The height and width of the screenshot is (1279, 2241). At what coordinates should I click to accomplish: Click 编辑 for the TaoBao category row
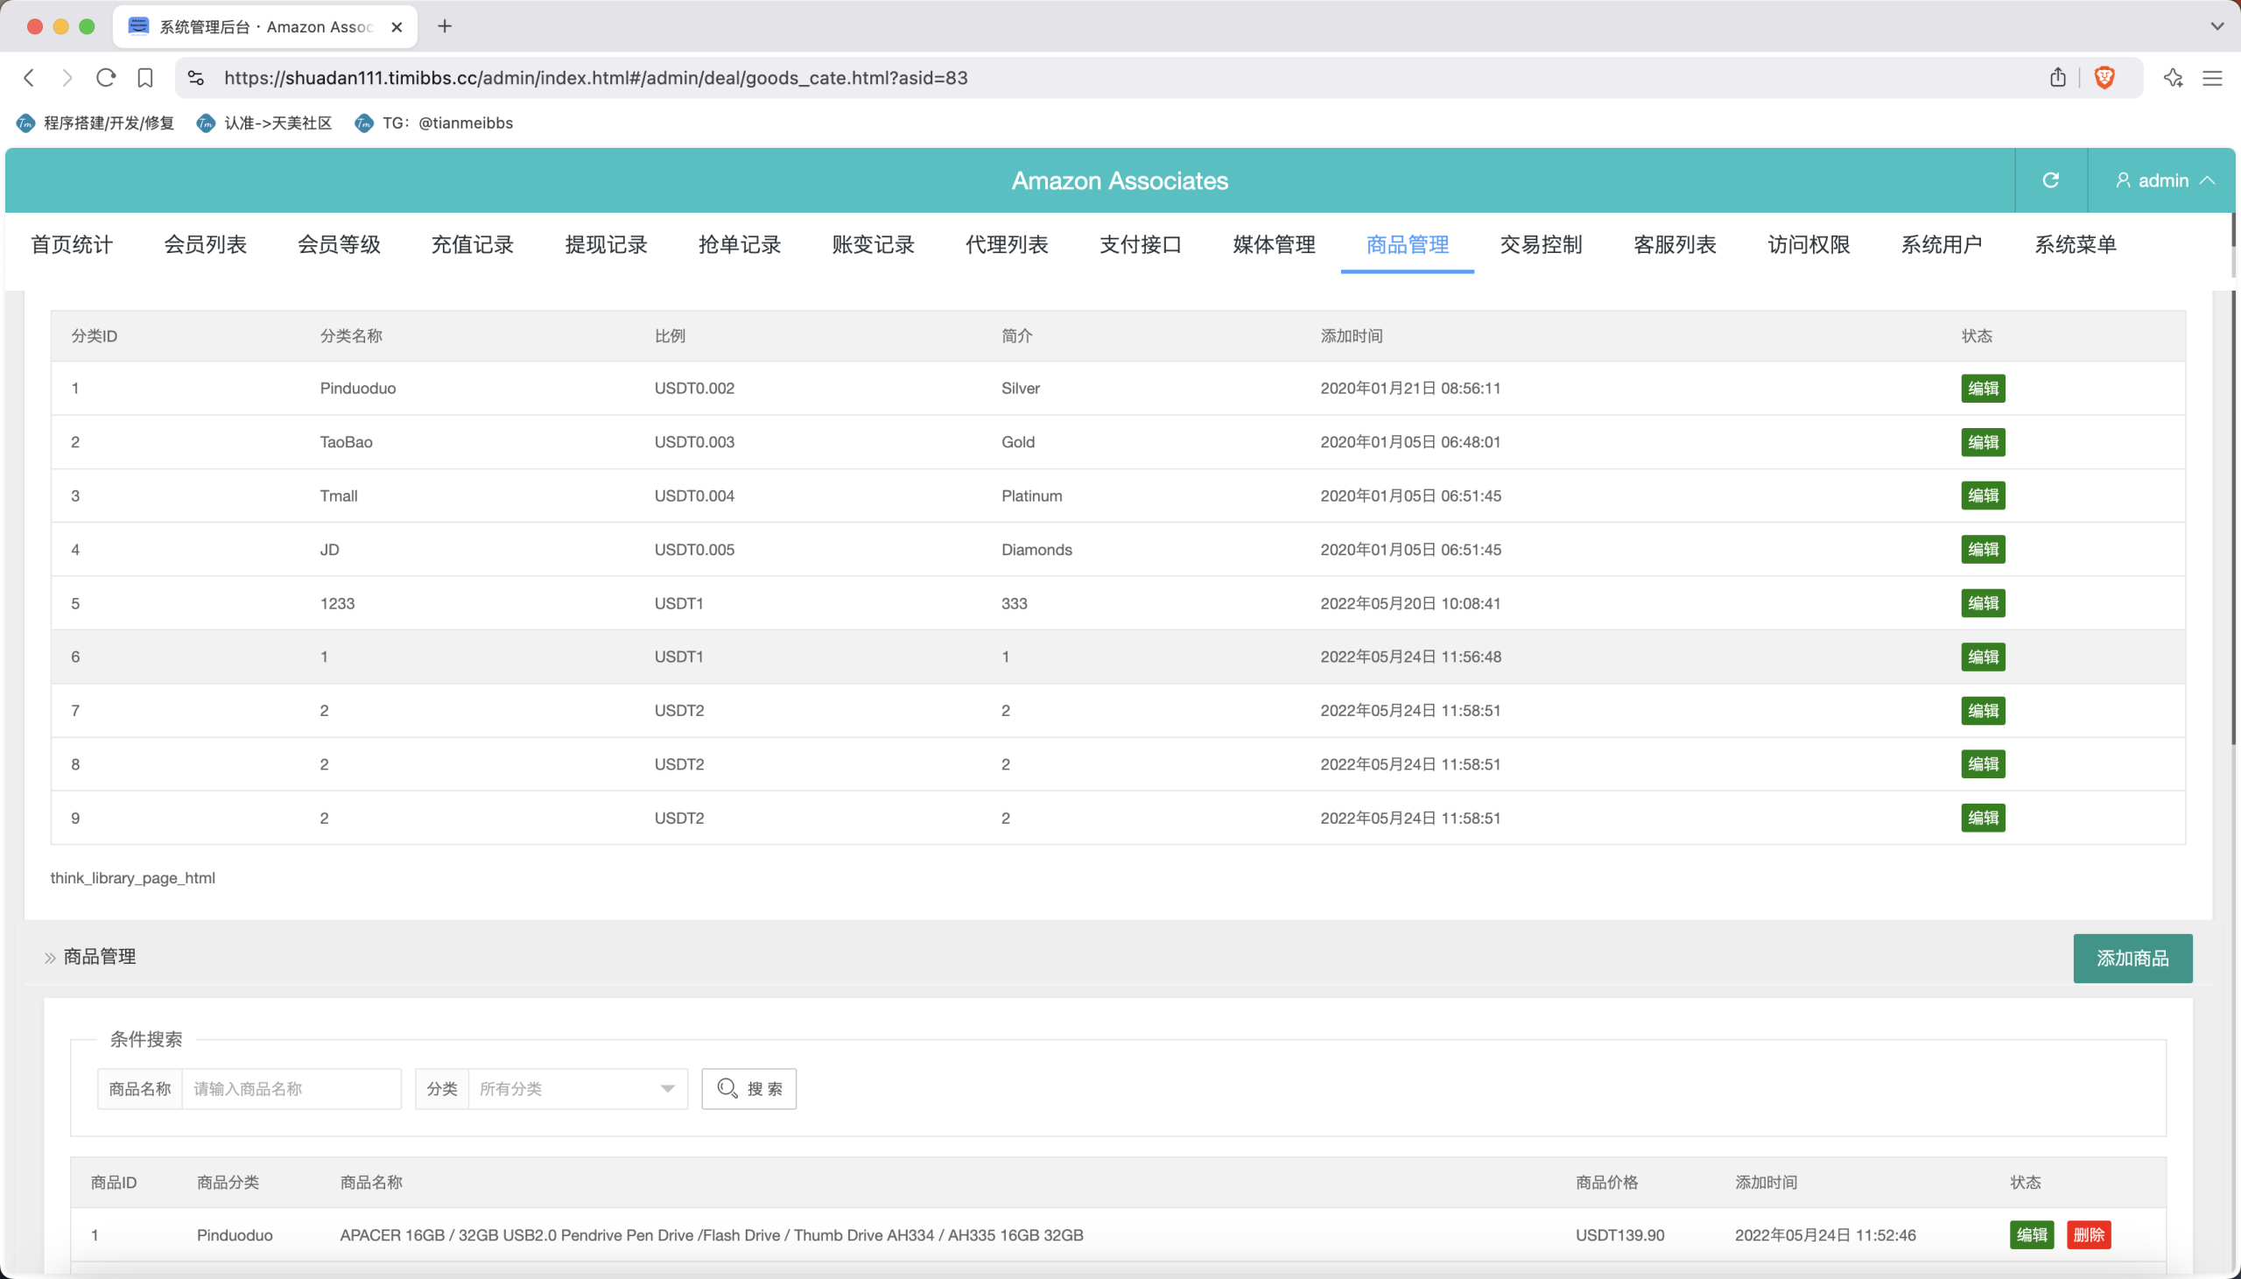pos(1983,442)
